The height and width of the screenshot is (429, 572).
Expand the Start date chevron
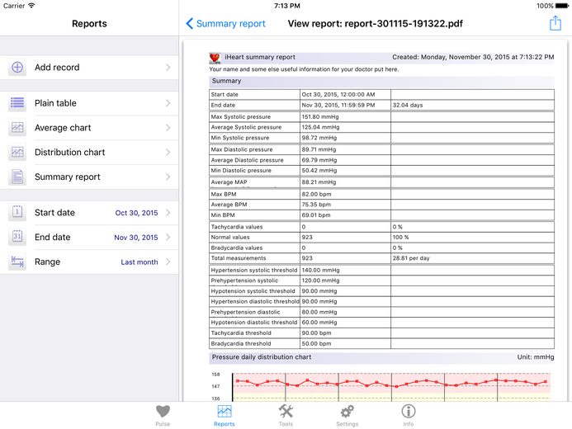[168, 213]
